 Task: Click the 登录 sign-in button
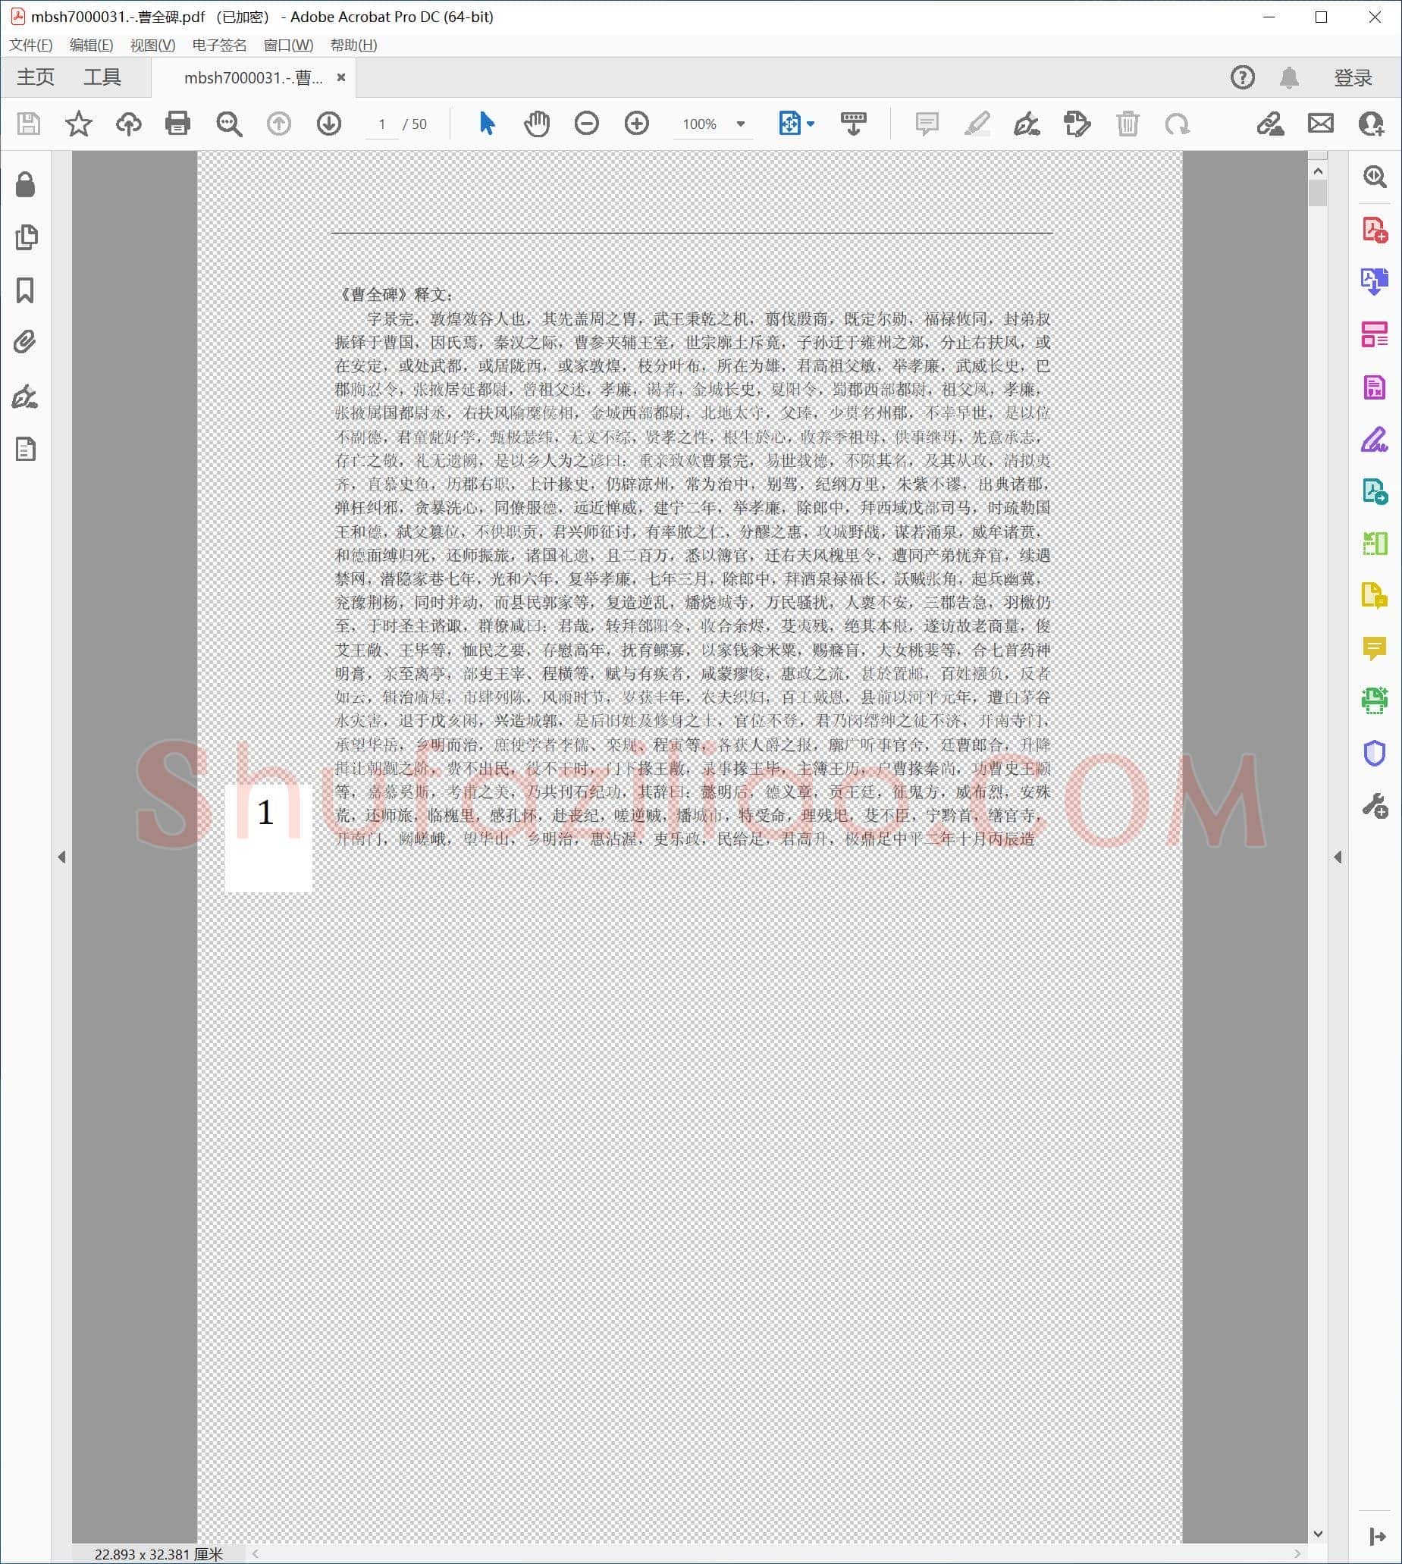click(1353, 78)
